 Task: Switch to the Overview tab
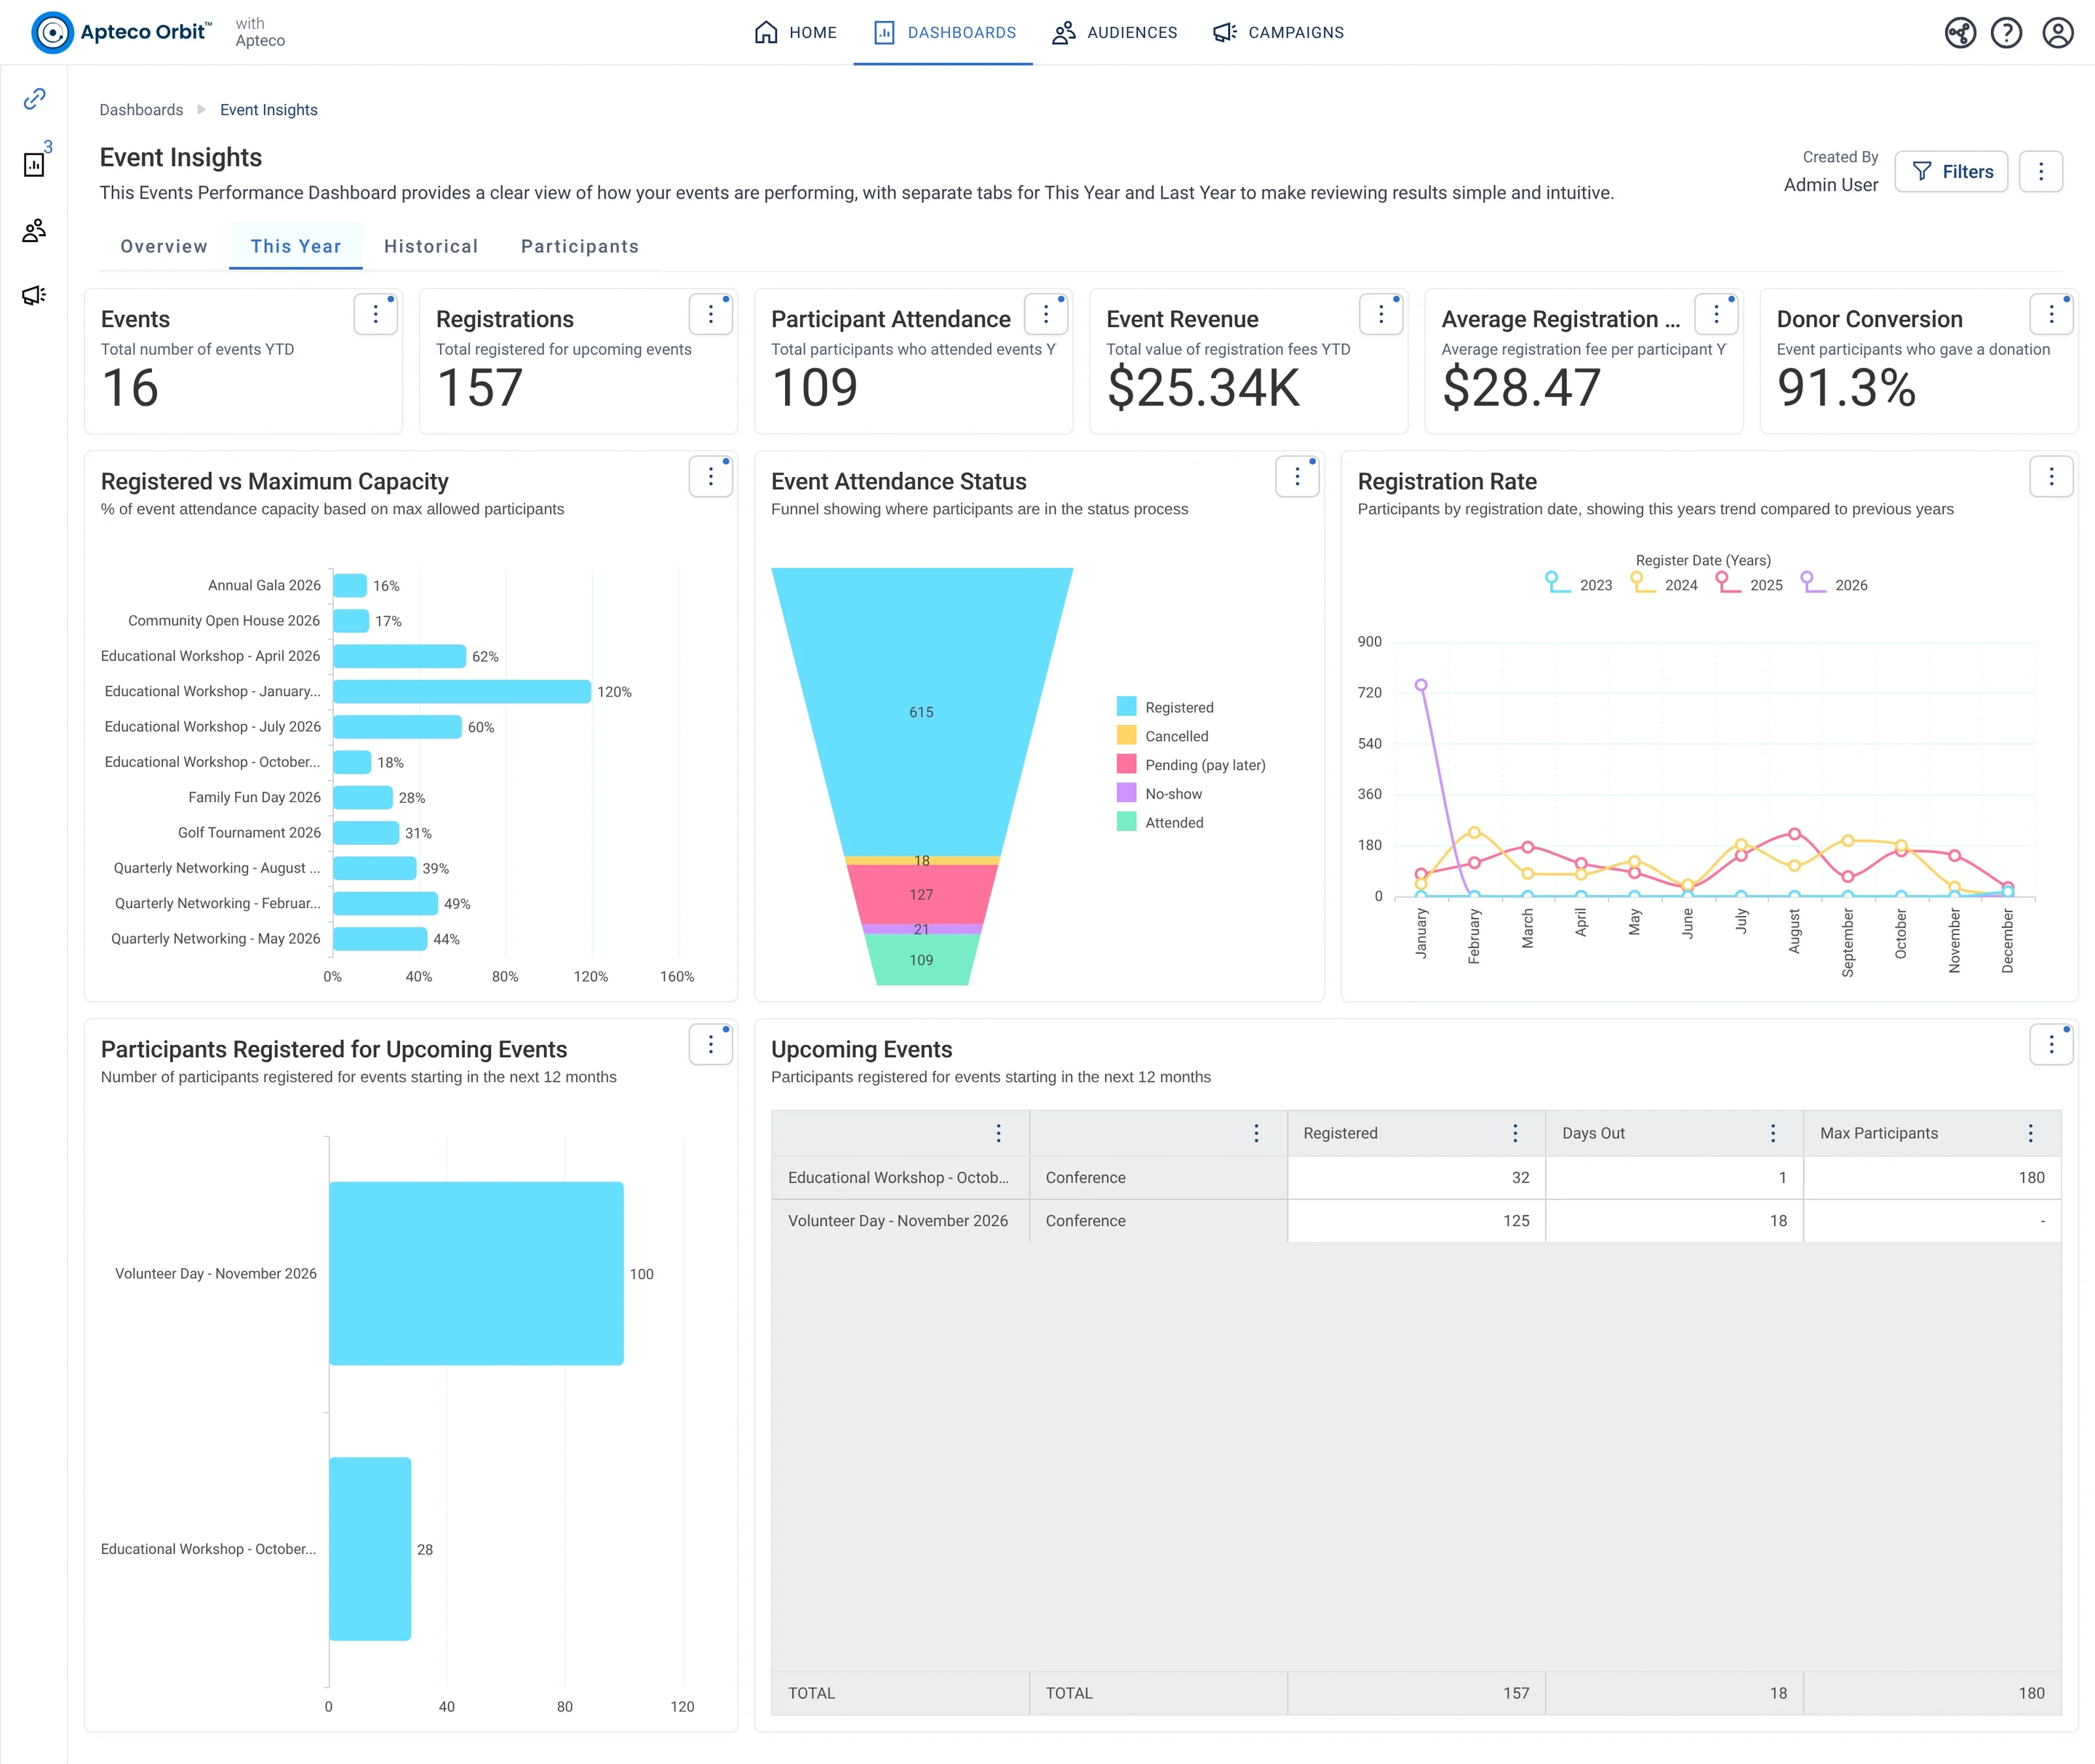pos(164,246)
